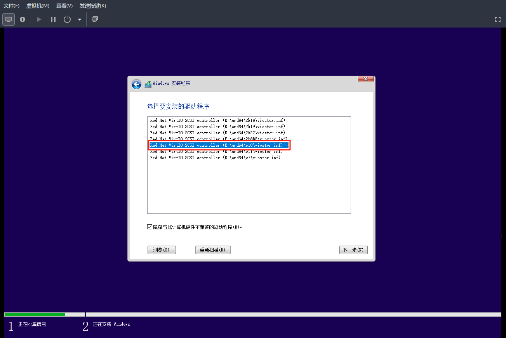
Task: Click the 重新扫描(R) button
Action: [213, 250]
